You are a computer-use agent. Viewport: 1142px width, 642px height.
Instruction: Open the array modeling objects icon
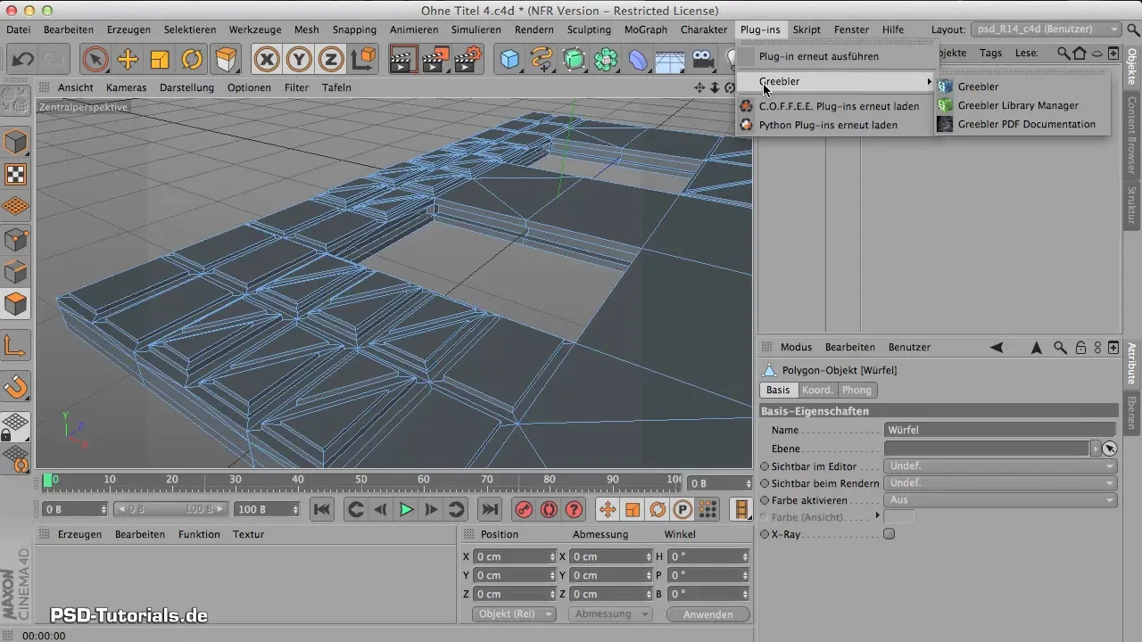pyautogui.click(x=607, y=60)
